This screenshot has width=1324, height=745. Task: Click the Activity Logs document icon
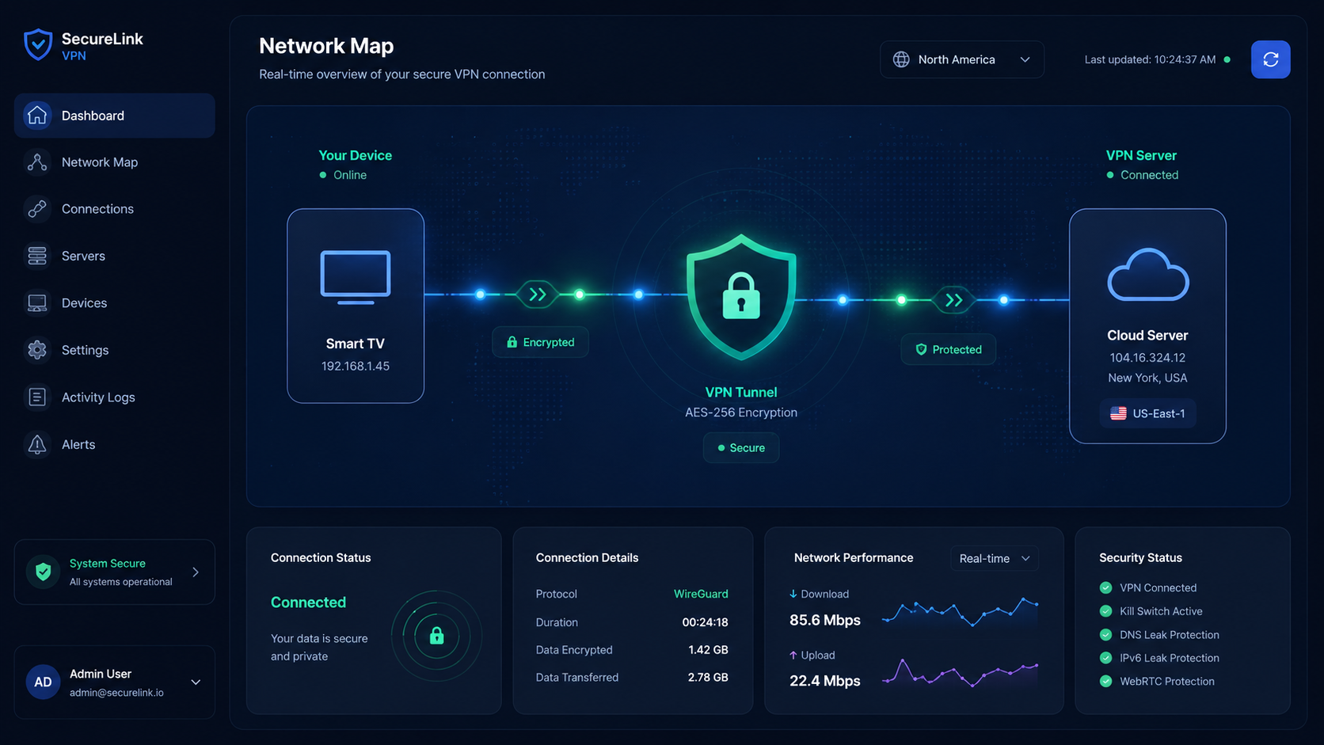(37, 397)
